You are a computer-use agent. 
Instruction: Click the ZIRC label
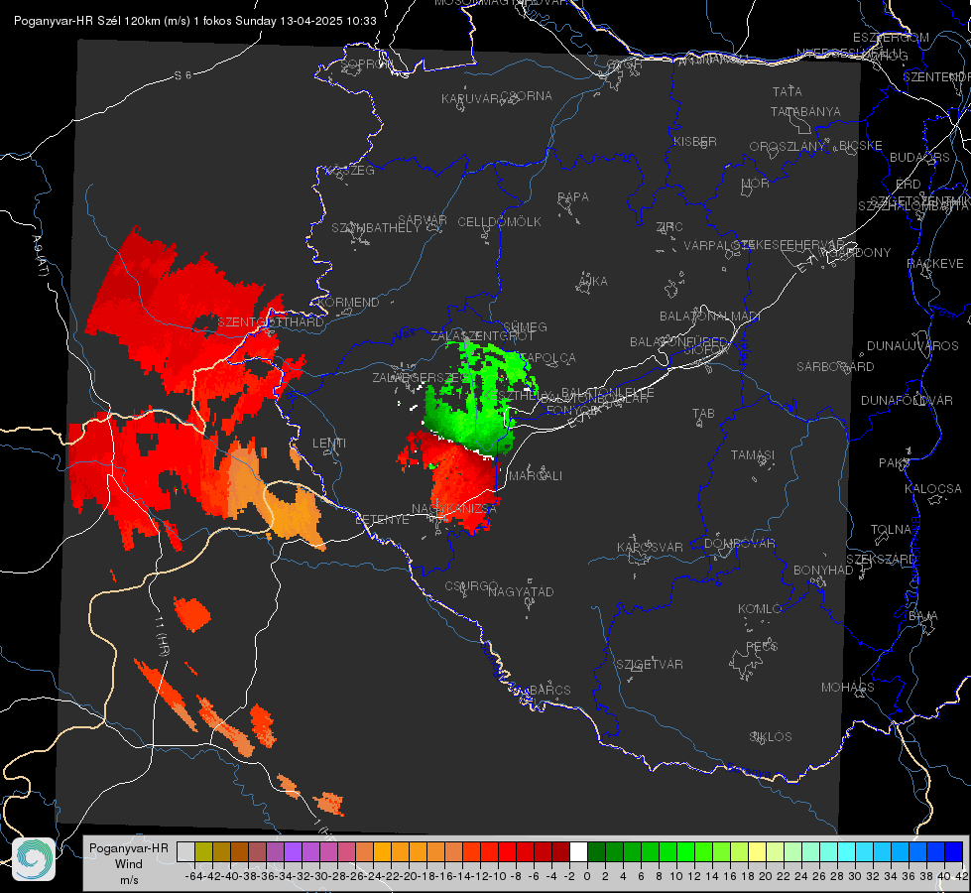point(668,227)
